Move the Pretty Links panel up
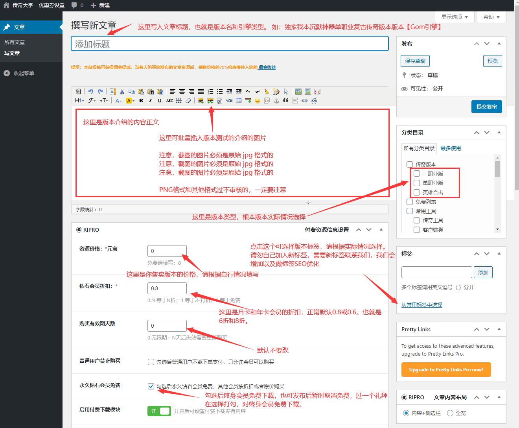The image size is (519, 428). [x=477, y=329]
